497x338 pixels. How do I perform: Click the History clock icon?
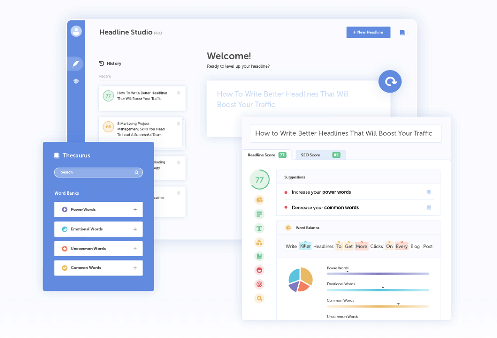[101, 63]
